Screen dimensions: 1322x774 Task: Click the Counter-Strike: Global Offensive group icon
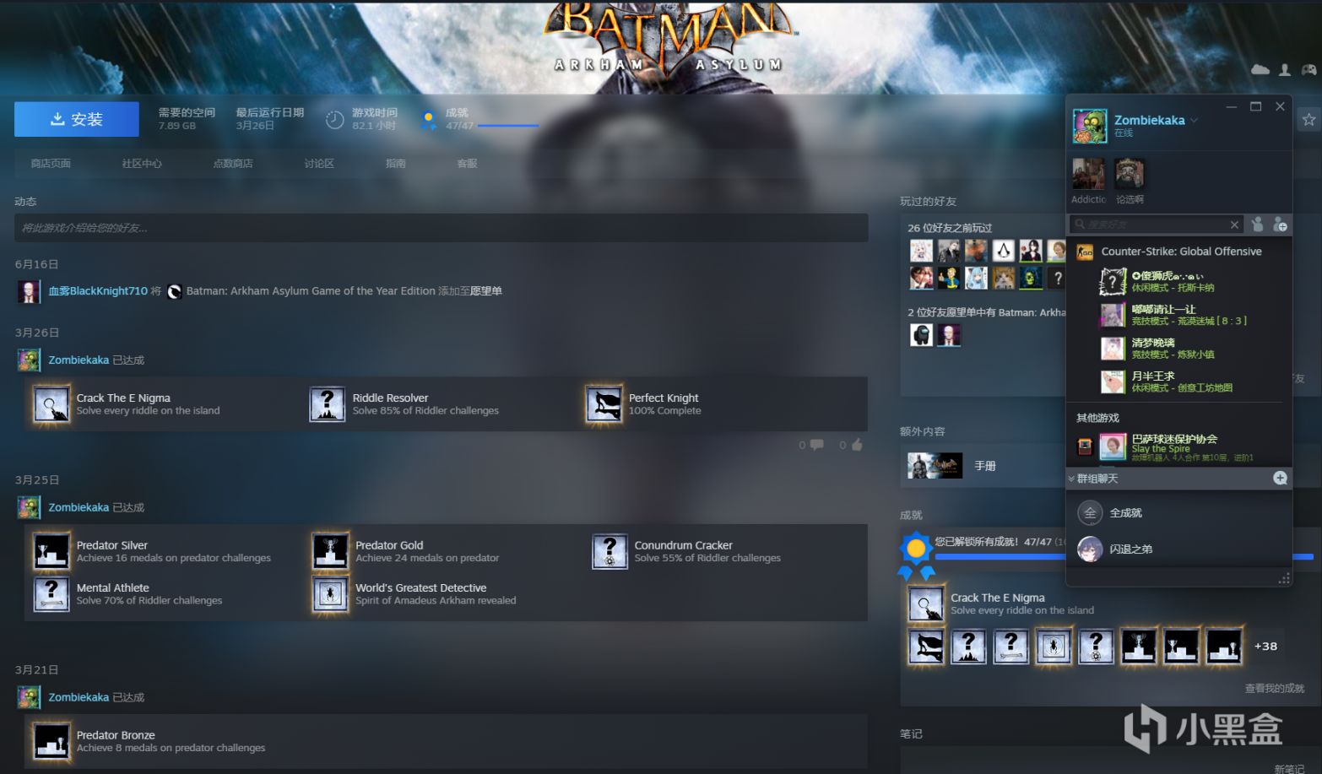[x=1085, y=252]
